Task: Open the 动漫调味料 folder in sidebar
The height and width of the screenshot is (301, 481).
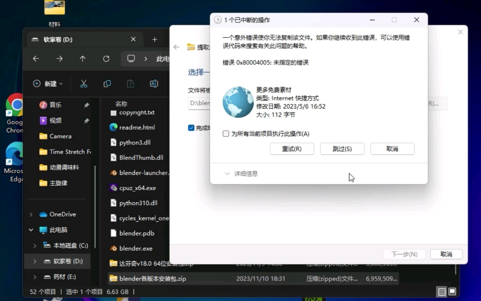Action: coord(59,167)
